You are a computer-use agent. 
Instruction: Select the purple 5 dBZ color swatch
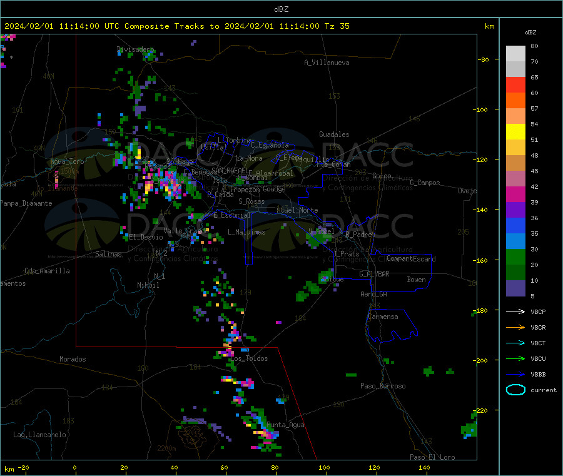click(x=515, y=288)
